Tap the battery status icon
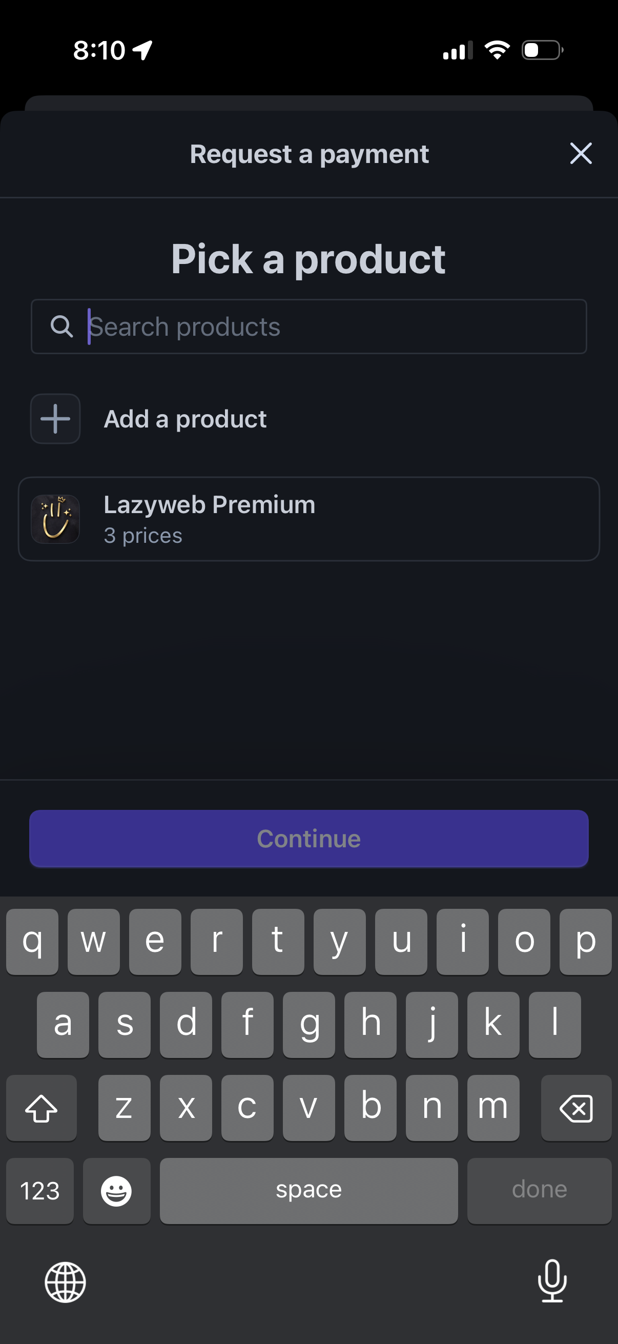 coord(542,50)
